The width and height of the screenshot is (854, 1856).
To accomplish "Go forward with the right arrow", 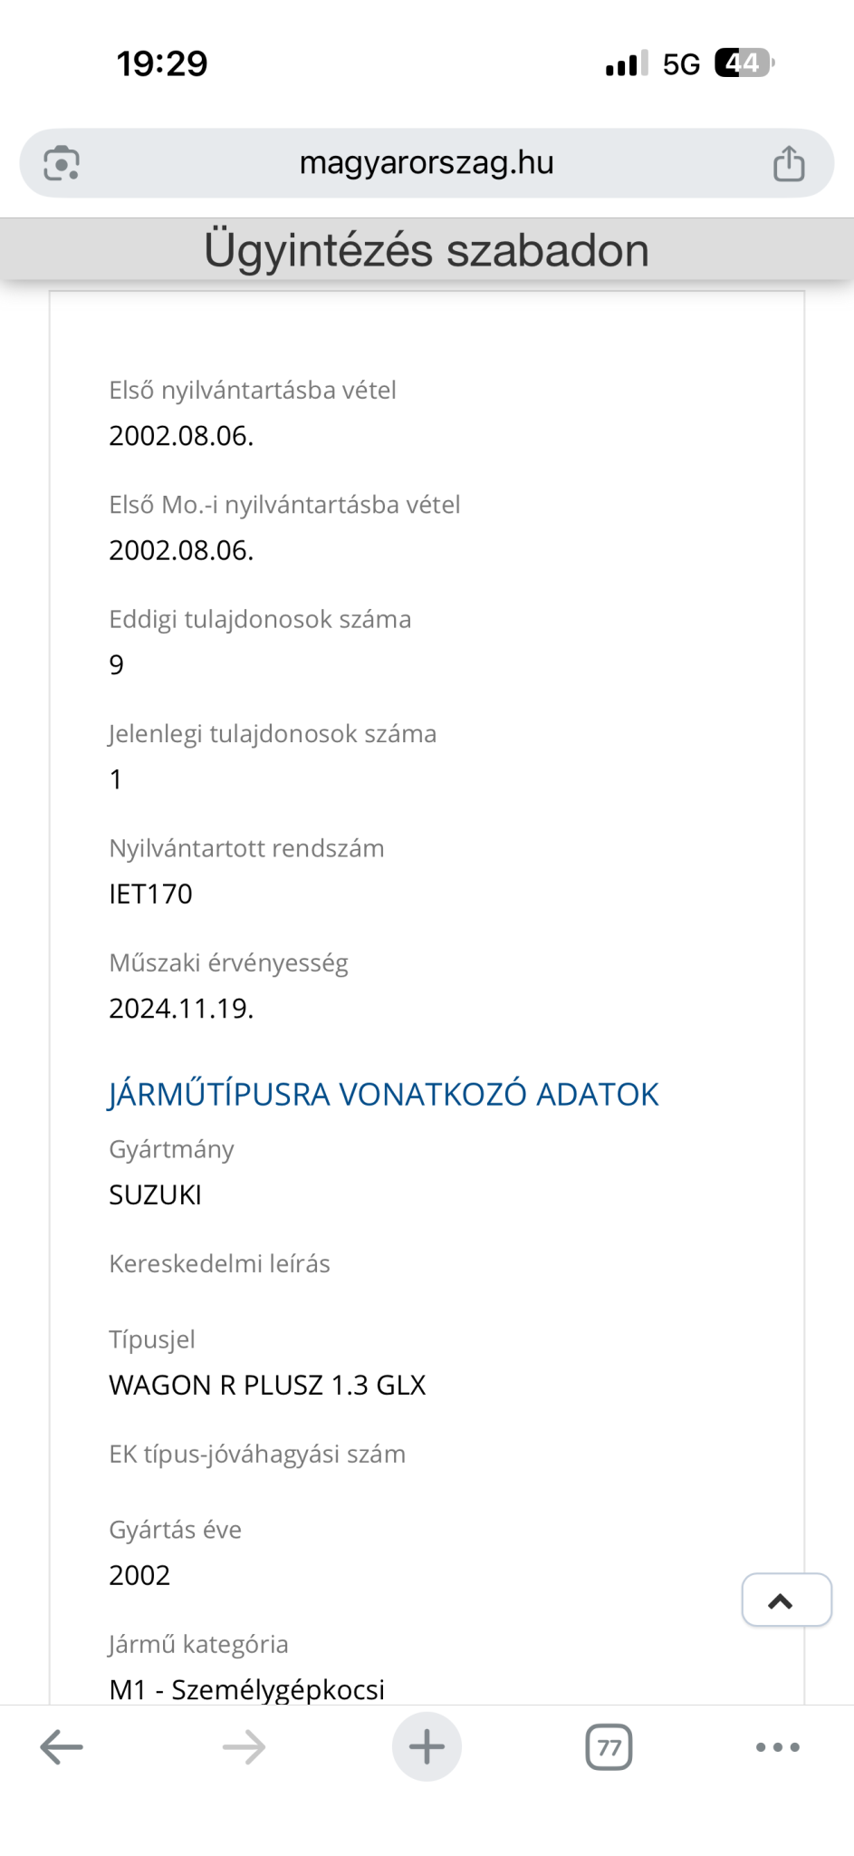I will coord(245,1746).
